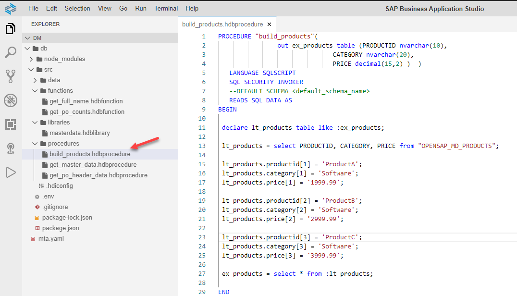The height and width of the screenshot is (296, 517).
Task: Open the Edit menu
Action: (x=51, y=9)
